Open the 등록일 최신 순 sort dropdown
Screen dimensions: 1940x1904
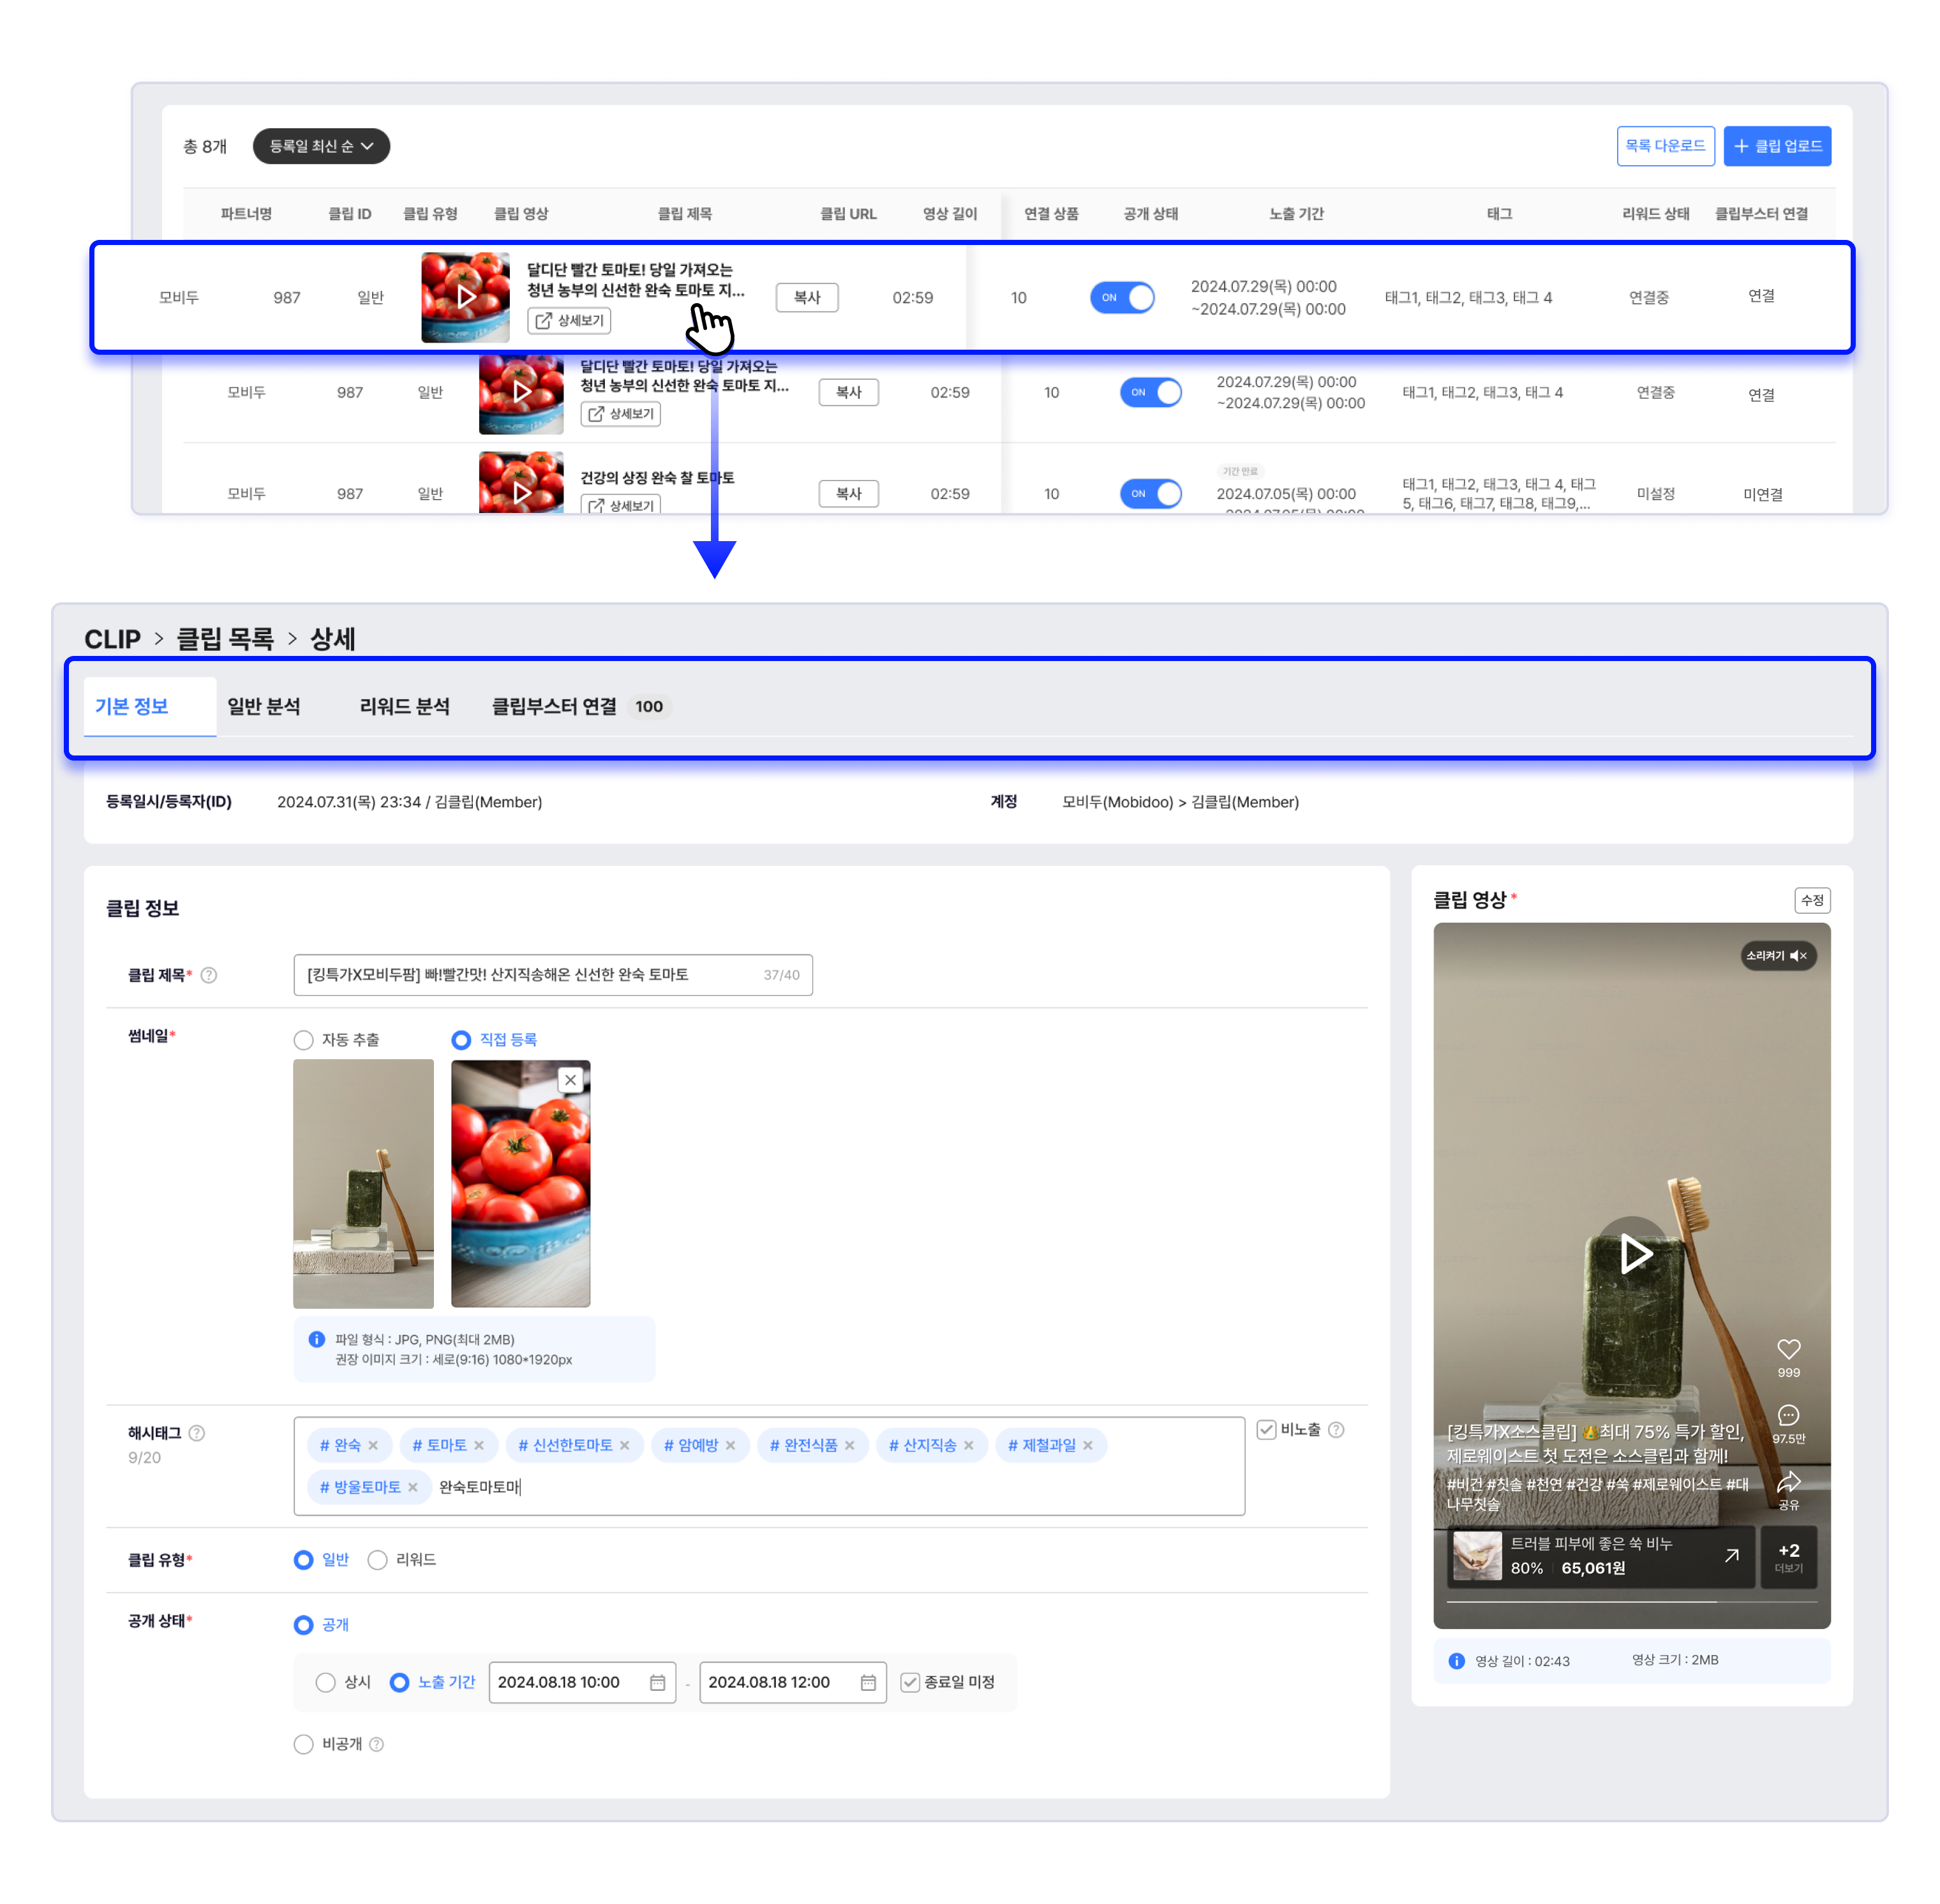click(321, 146)
